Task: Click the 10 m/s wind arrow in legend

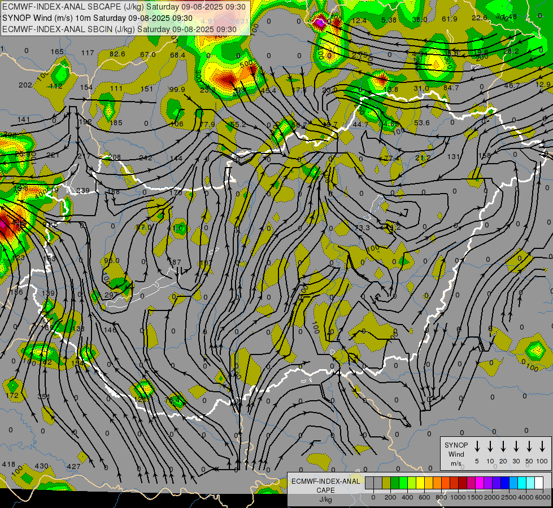Action: click(490, 446)
